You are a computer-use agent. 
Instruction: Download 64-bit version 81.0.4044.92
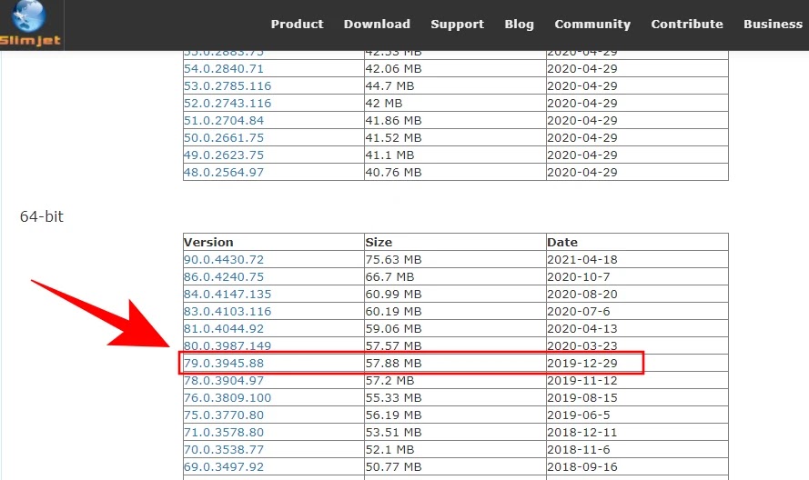point(223,328)
